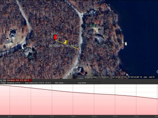The height and width of the screenshot is (118, 158).
Task: Click the 587 ft label above red arrow
Action: point(54,34)
